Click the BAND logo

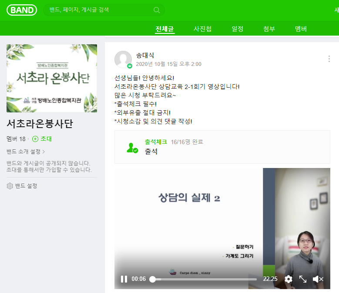pos(22,10)
